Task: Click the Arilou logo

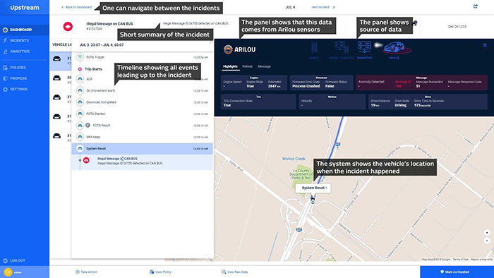Action: [x=239, y=49]
